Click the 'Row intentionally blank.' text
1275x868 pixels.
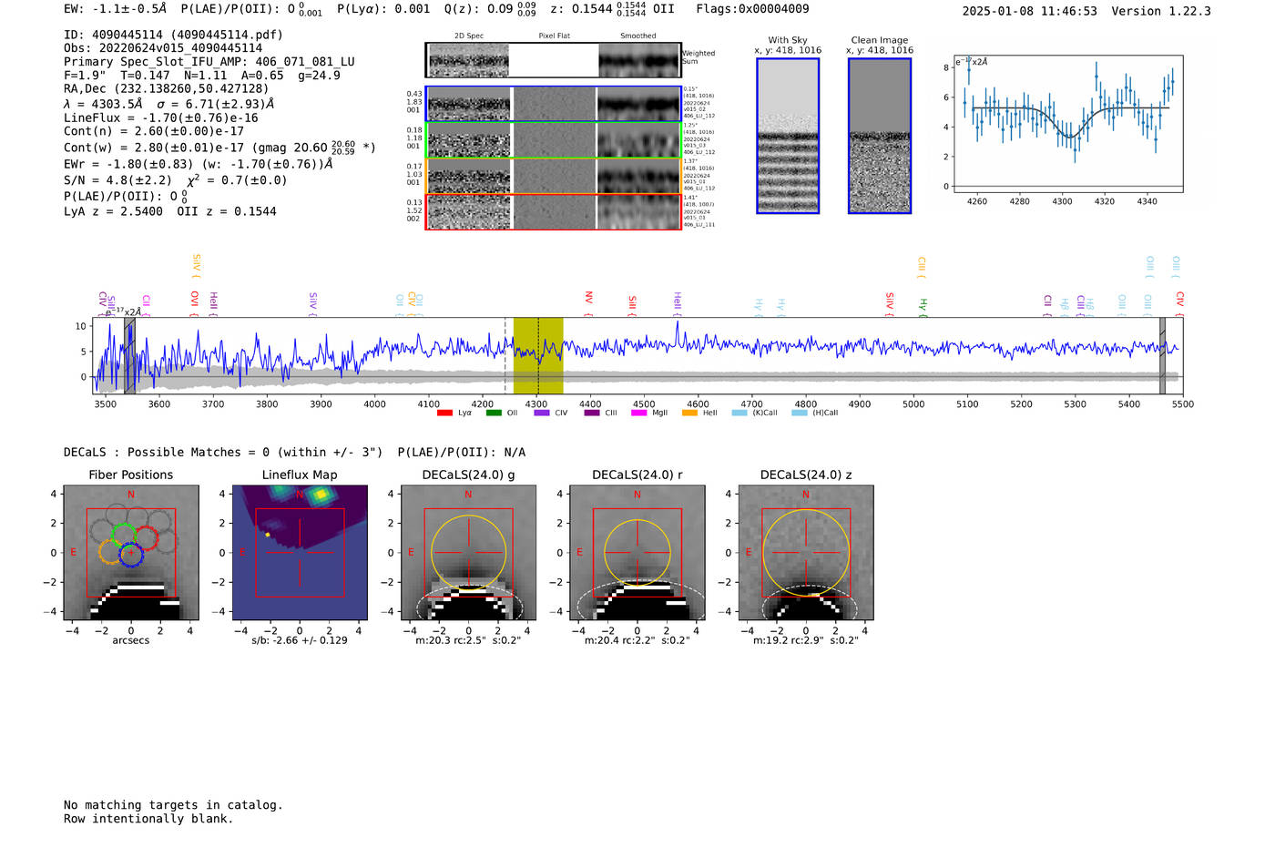coord(148,819)
